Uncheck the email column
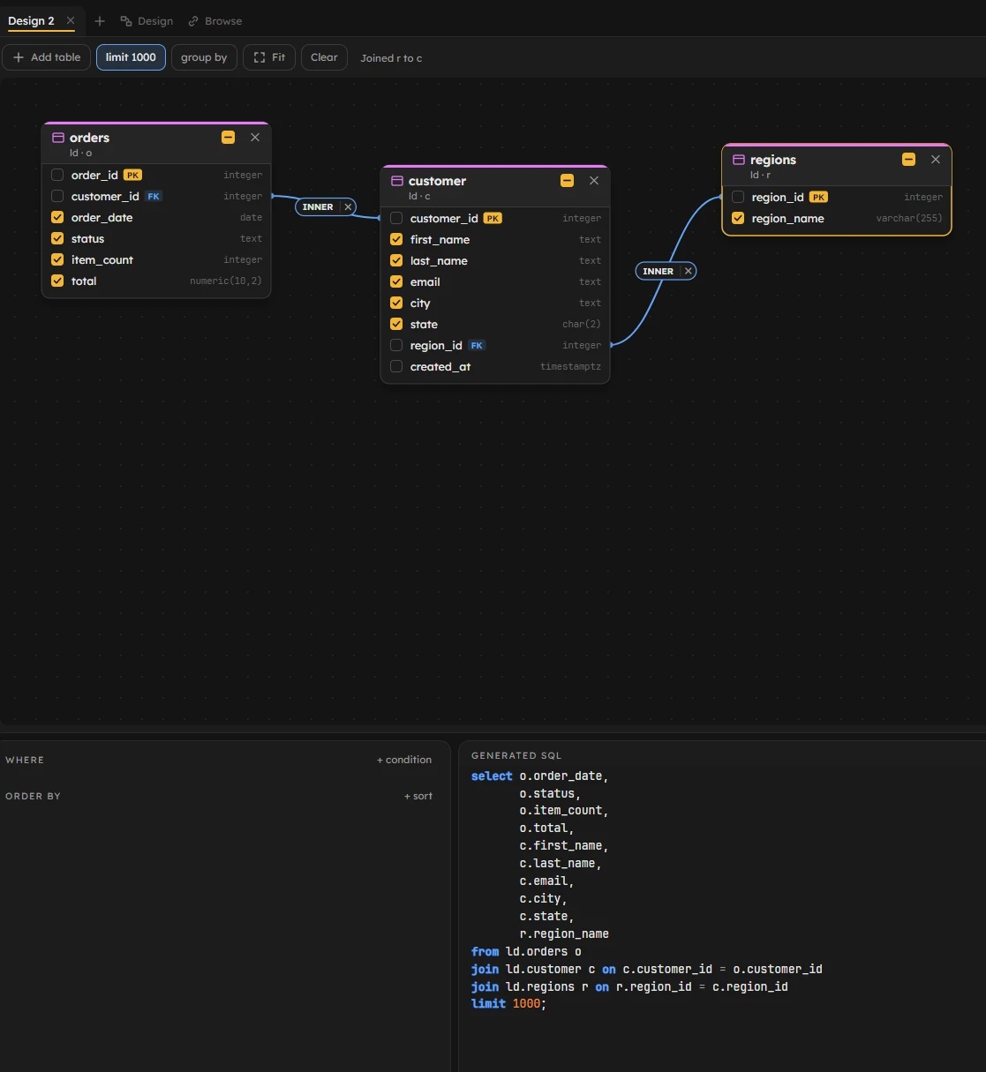The width and height of the screenshot is (986, 1072). coord(396,281)
